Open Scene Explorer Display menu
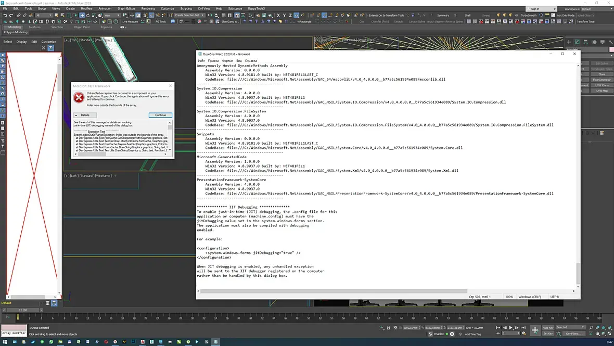Image resolution: width=614 pixels, height=346 pixels. coord(21,42)
